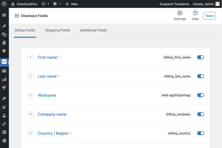Open WooCommerce menu in sidebar

pos(4,62)
